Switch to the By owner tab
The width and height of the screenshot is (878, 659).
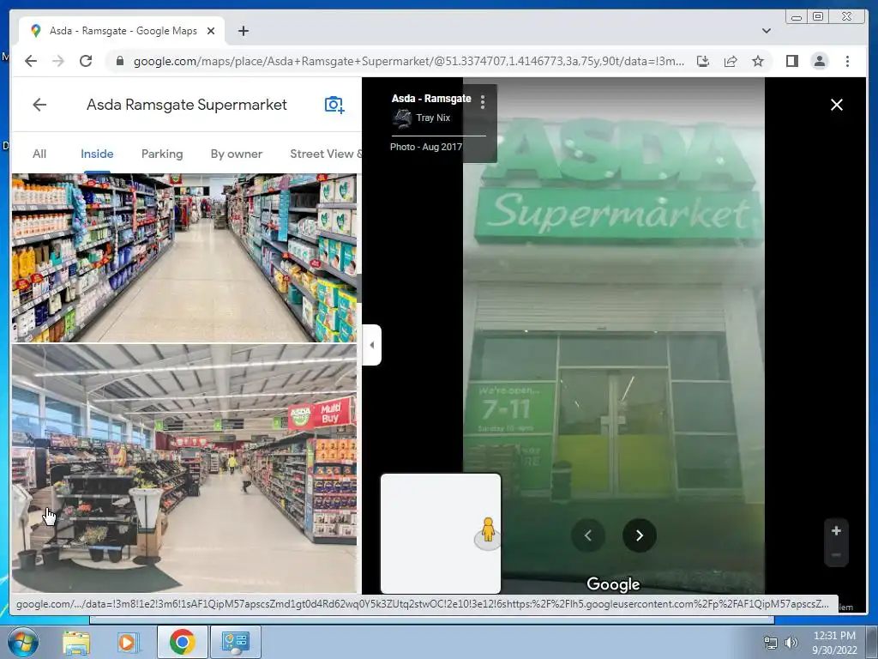tap(237, 154)
